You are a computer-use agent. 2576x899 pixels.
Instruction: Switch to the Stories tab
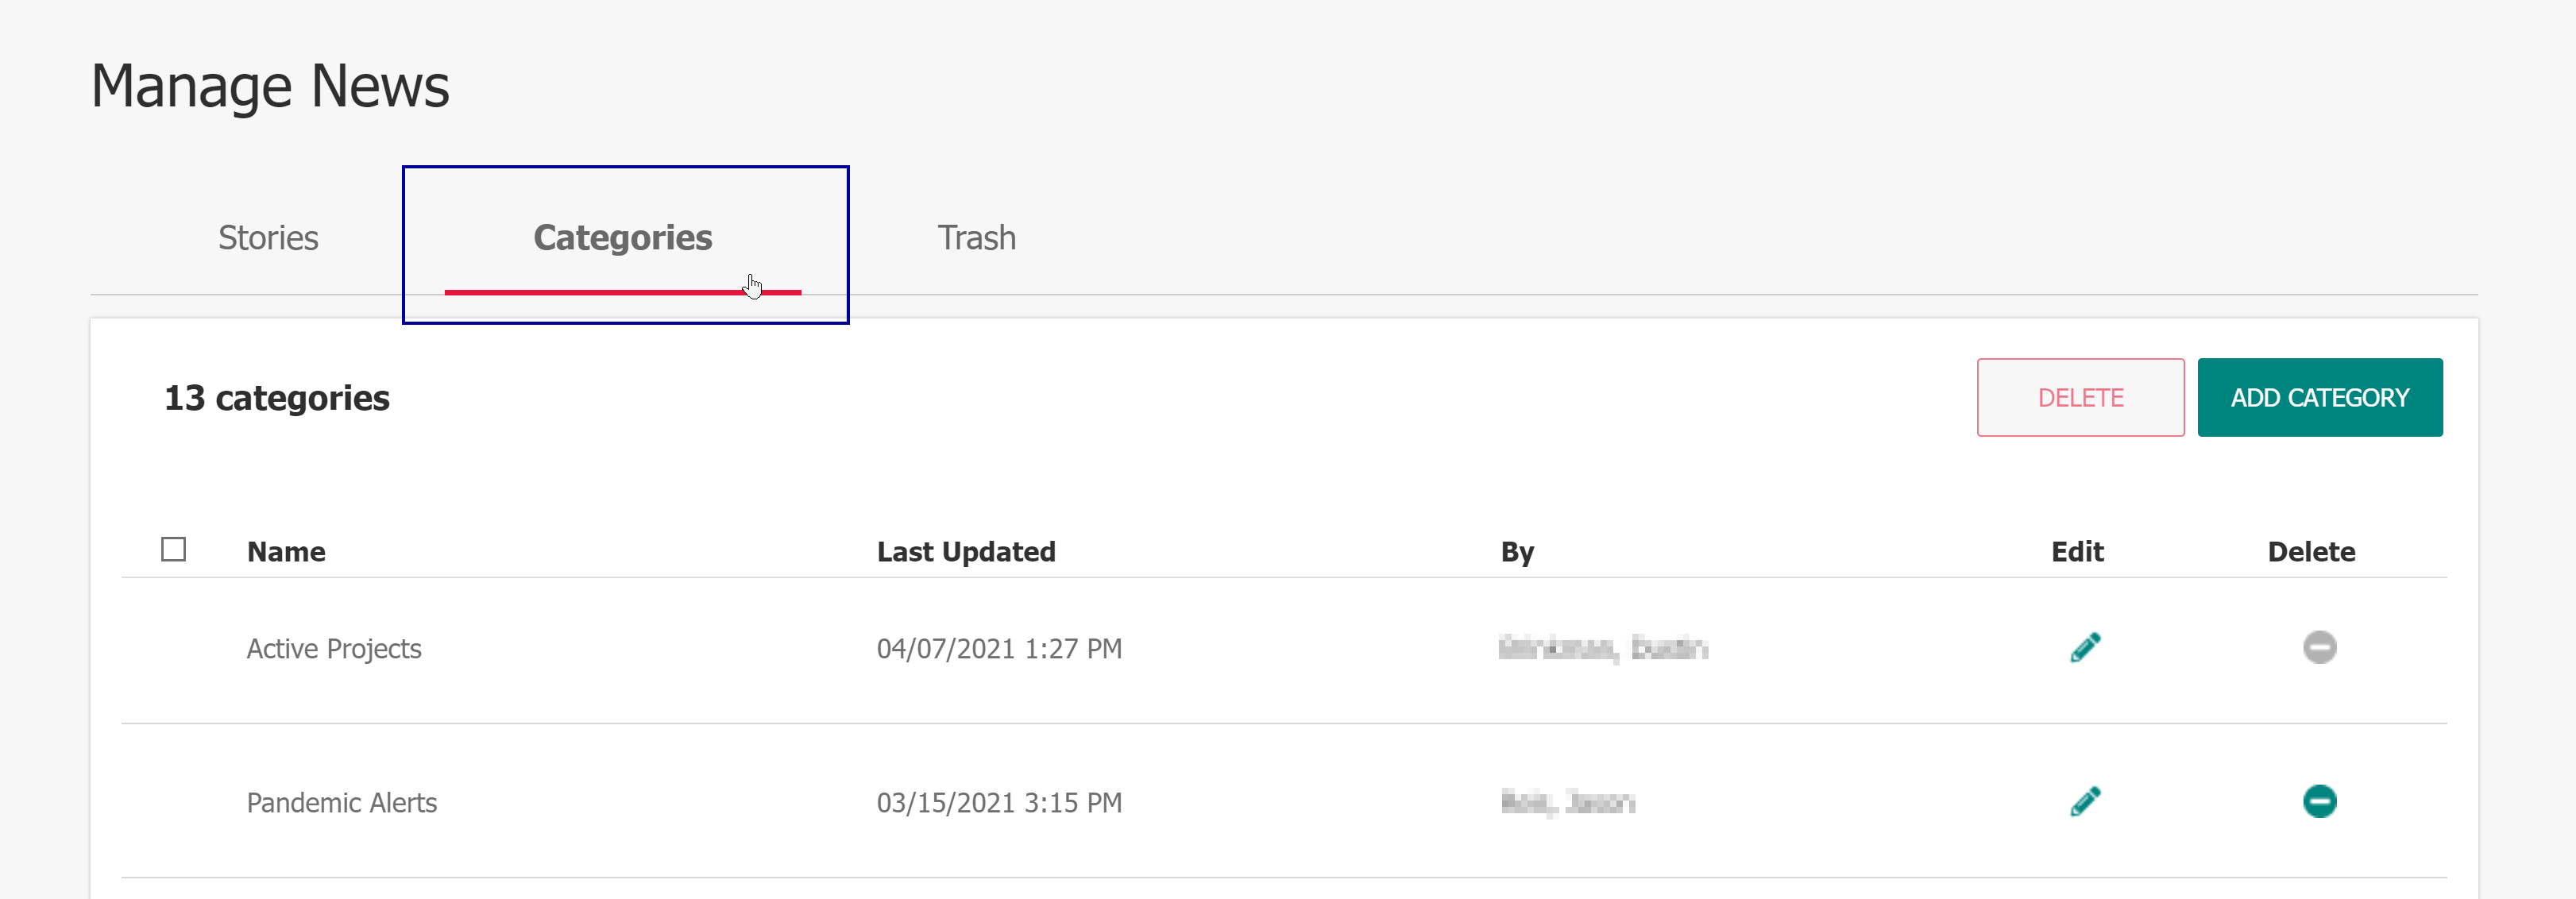268,238
